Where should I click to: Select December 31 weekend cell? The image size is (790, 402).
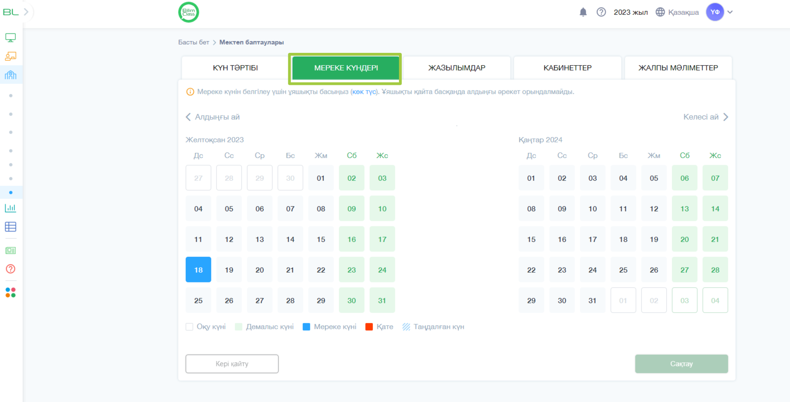pyautogui.click(x=382, y=300)
